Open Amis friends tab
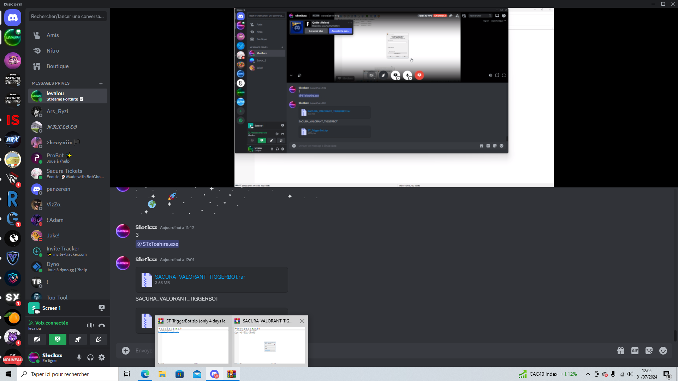 coord(68,35)
